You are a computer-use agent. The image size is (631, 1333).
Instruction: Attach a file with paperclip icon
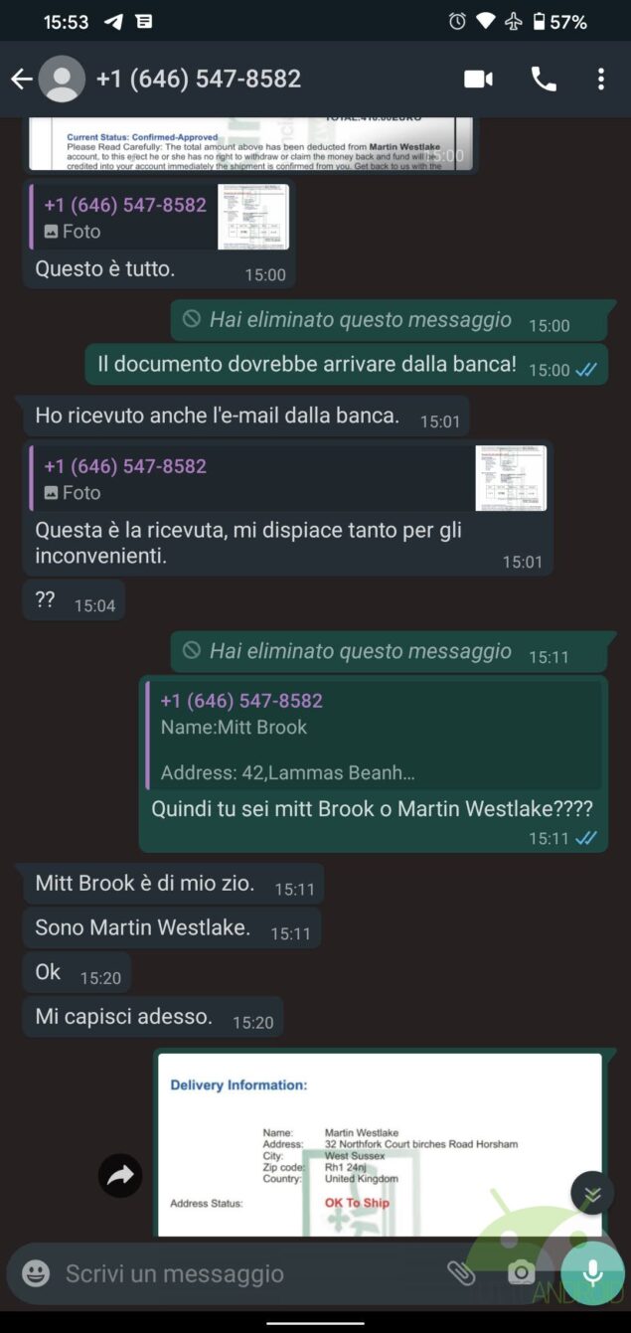461,1273
